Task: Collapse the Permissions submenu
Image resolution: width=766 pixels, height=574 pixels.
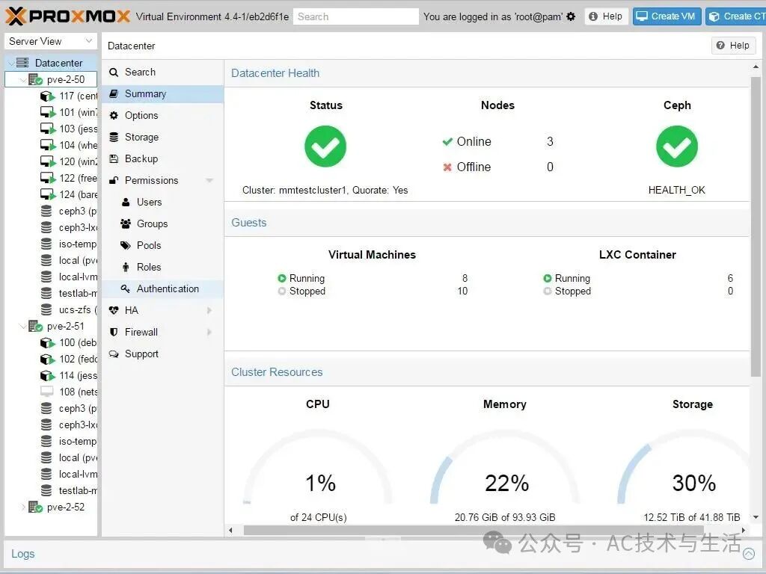Action: [209, 181]
